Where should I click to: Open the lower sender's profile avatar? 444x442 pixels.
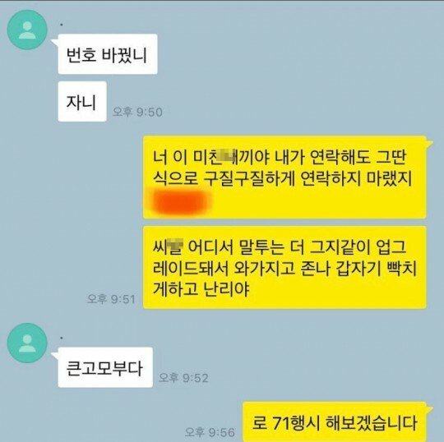tap(27, 343)
